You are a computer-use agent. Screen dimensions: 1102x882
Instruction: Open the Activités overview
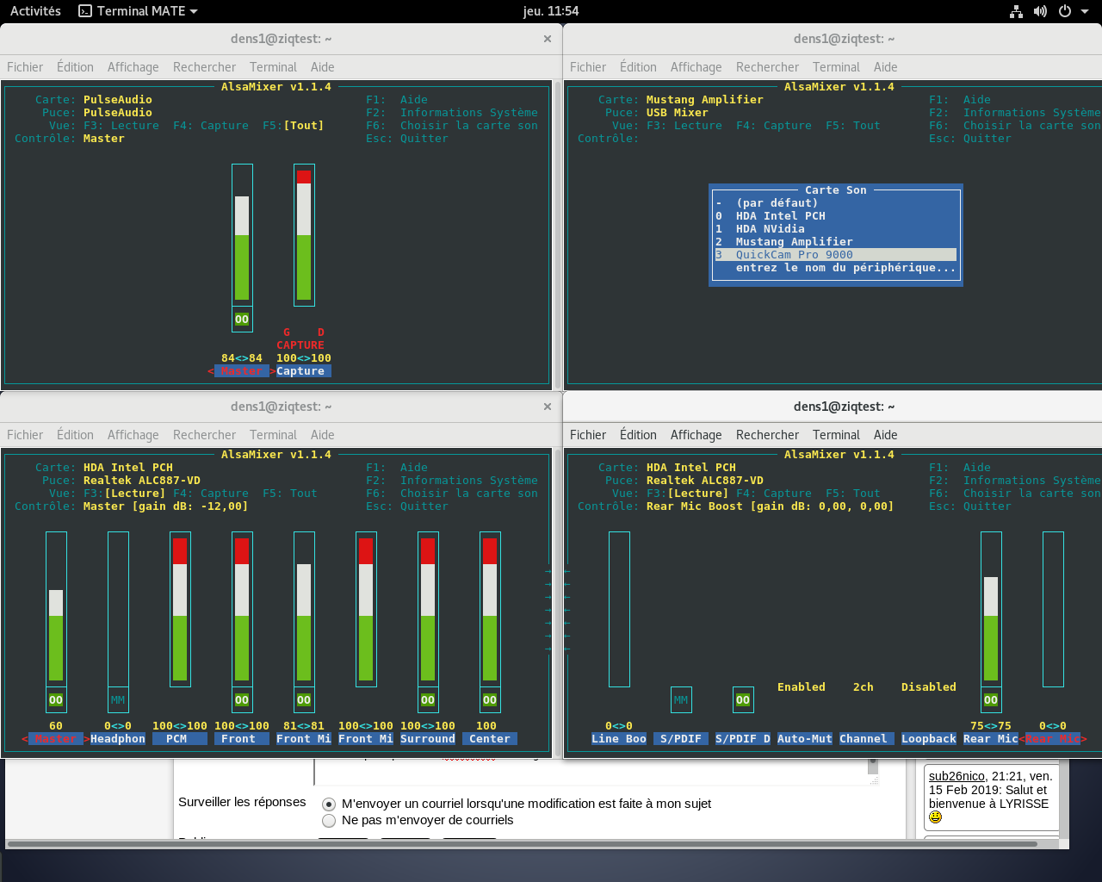35,11
